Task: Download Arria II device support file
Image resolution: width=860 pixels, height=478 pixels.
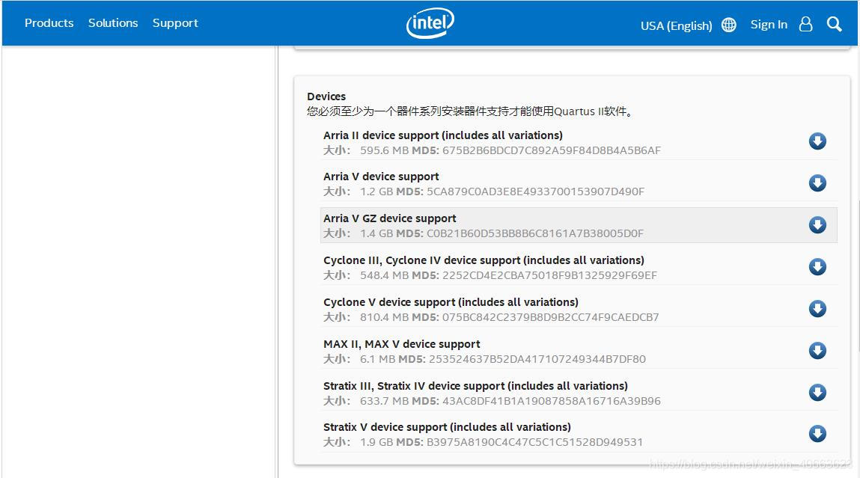Action: (817, 141)
